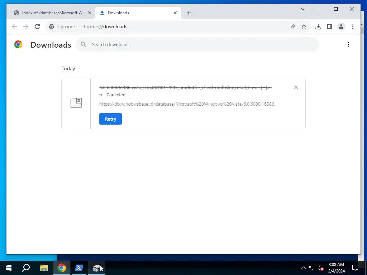Select the Downloads tab

tap(138, 13)
